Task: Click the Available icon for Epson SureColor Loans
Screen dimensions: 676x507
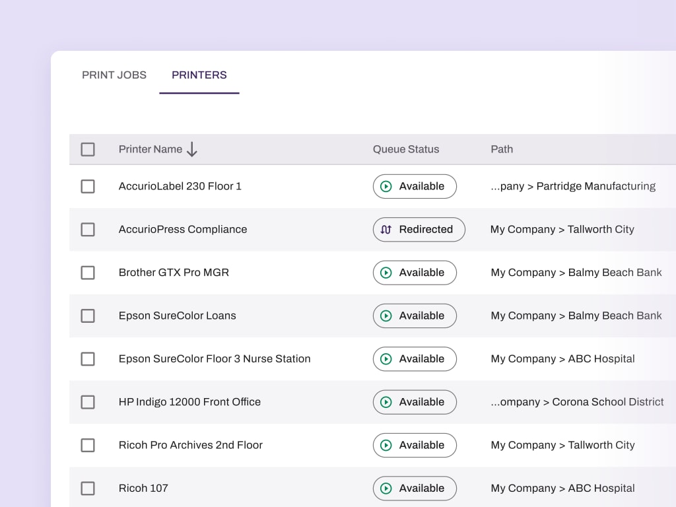Action: point(386,316)
